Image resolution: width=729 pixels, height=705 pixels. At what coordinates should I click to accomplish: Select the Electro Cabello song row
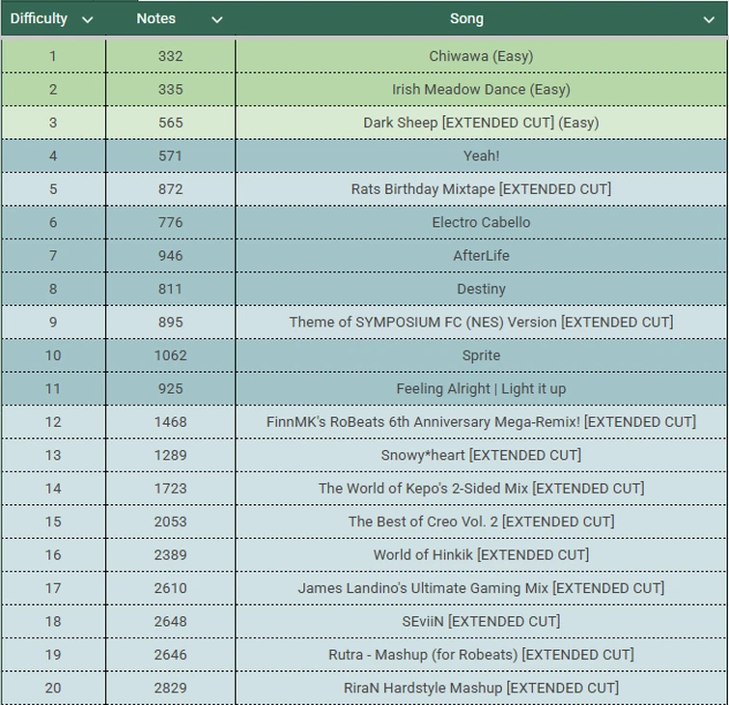tap(481, 222)
